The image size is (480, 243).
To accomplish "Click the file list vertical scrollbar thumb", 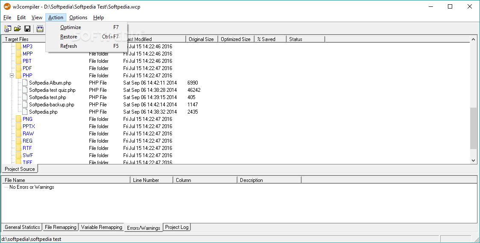I will (473, 129).
